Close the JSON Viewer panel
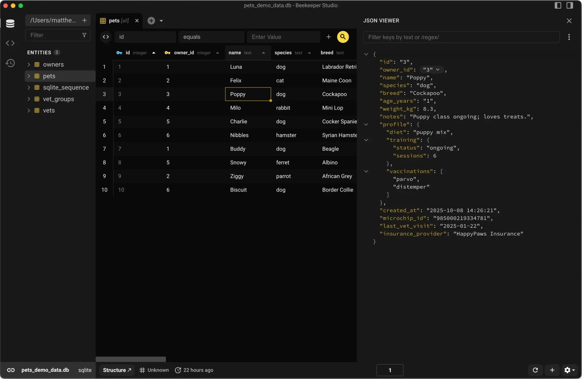582x379 pixels. pos(569,21)
